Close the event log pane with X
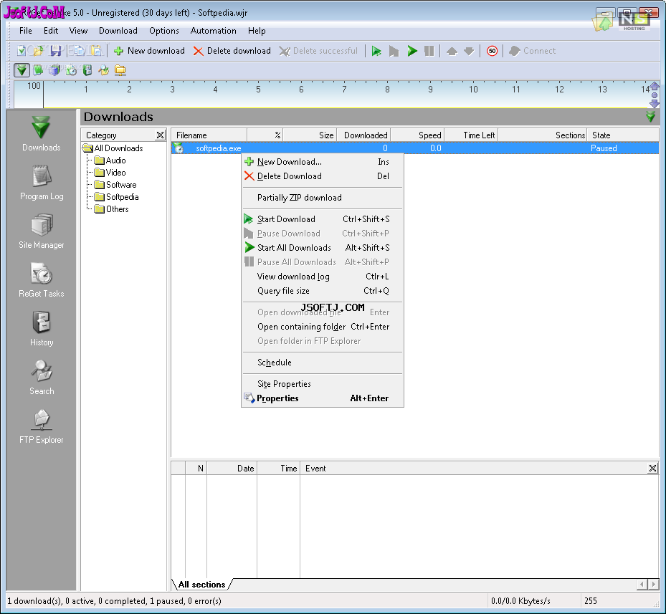666x614 pixels. coord(653,469)
